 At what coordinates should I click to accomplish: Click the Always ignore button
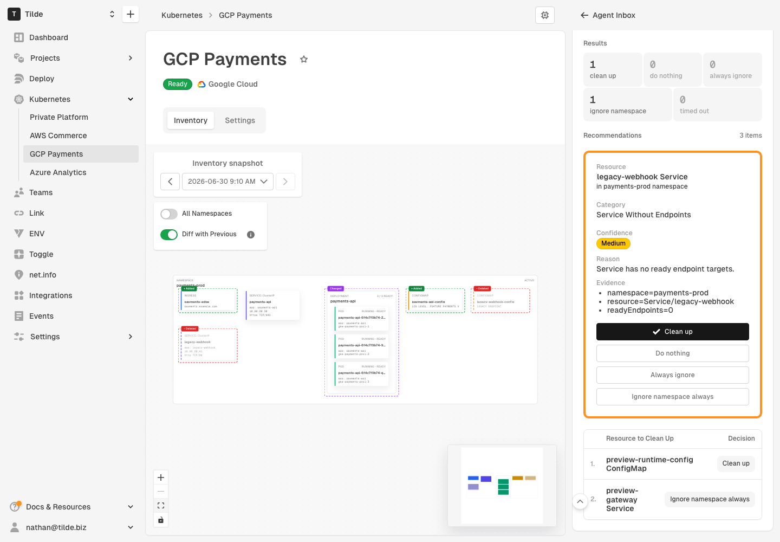pos(673,375)
